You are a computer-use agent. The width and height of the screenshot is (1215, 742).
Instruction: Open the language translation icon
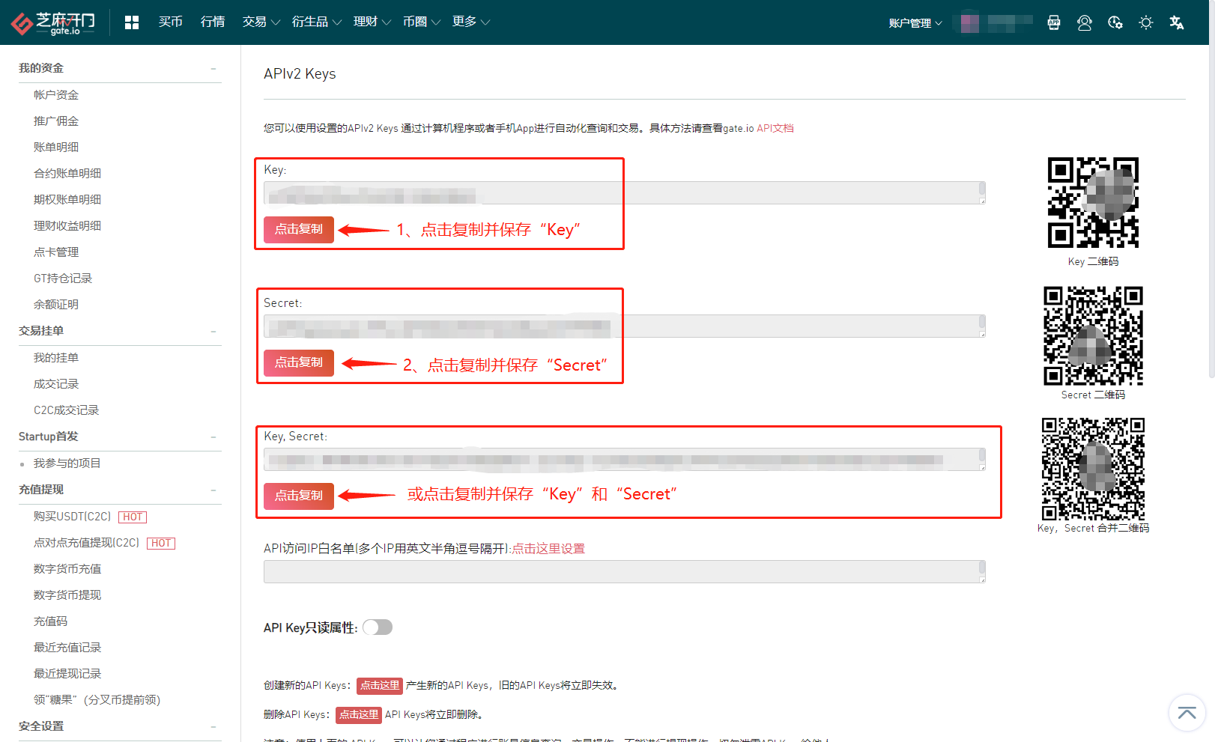[1177, 22]
